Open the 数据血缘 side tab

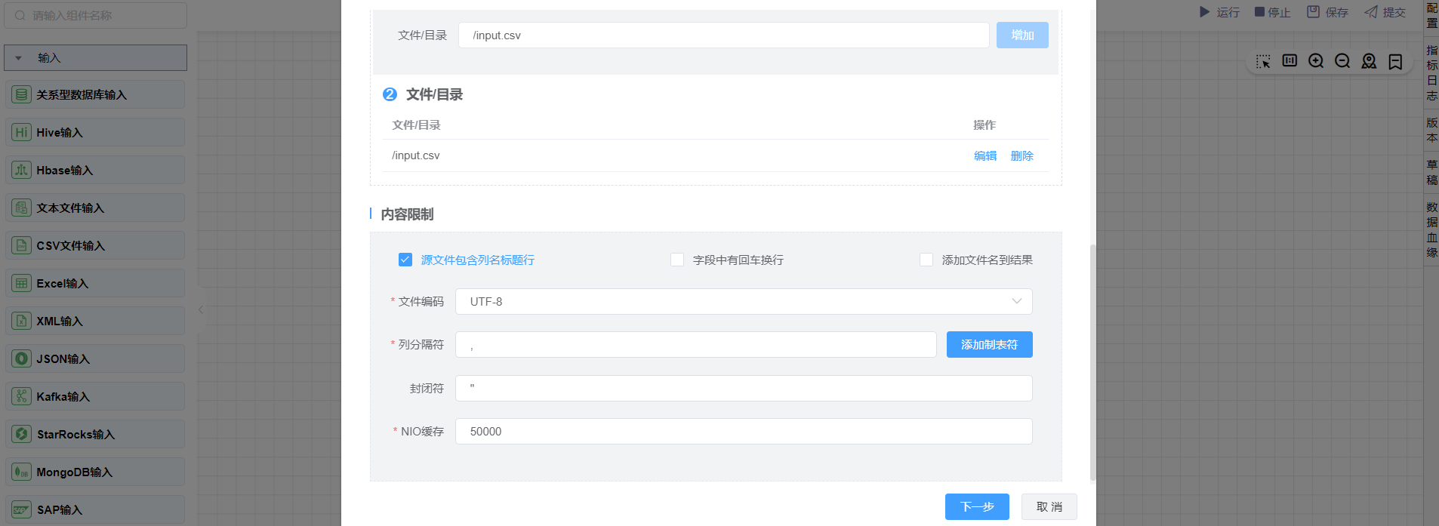(1431, 229)
